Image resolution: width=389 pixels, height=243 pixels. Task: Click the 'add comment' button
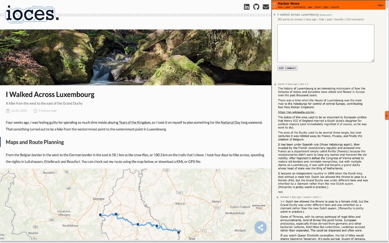(287, 68)
